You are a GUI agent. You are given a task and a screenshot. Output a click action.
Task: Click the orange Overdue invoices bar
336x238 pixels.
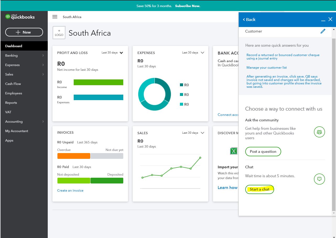tap(74, 156)
